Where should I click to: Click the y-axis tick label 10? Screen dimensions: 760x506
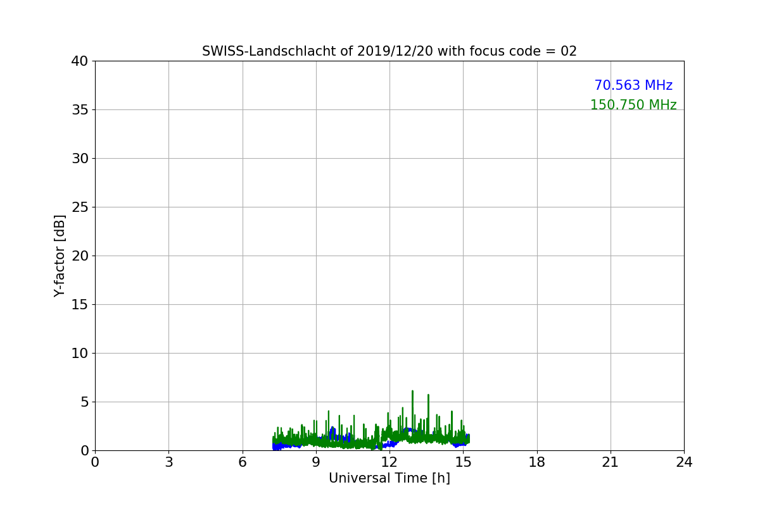coord(79,354)
